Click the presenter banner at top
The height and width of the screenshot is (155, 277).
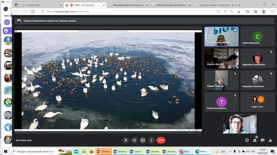(144, 21)
